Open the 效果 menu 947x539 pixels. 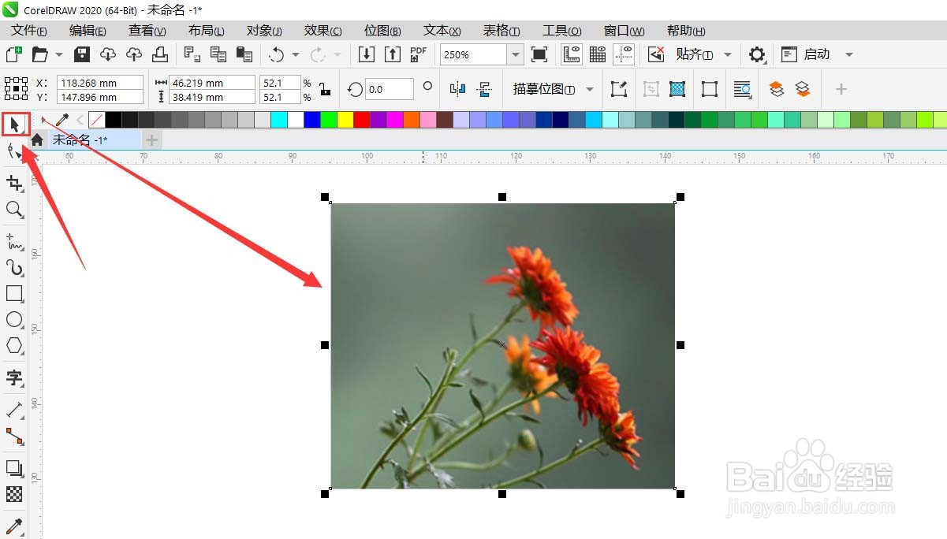tap(322, 30)
